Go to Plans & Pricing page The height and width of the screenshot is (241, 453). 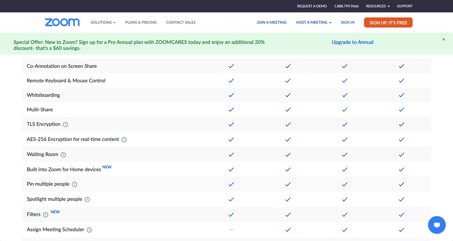click(x=141, y=22)
